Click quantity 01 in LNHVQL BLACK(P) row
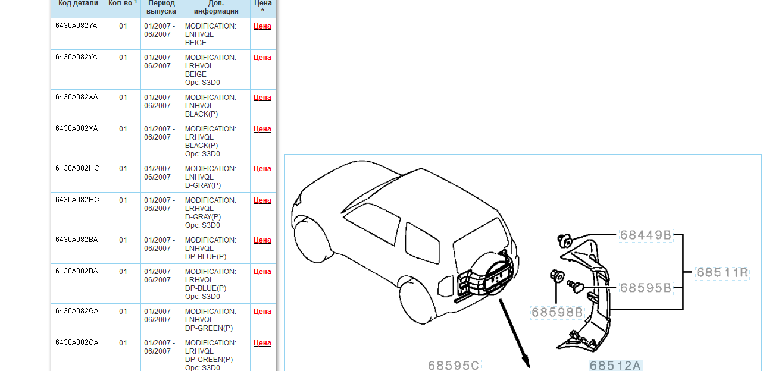 (x=123, y=98)
